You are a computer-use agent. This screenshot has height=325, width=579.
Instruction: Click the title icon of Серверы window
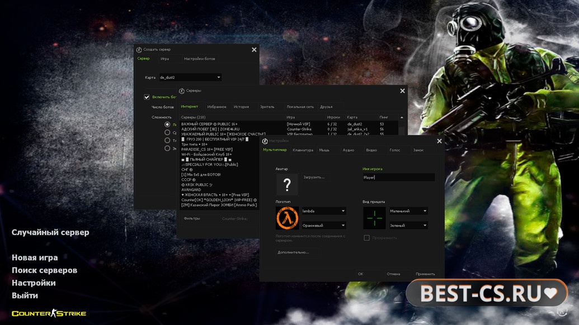(x=182, y=90)
